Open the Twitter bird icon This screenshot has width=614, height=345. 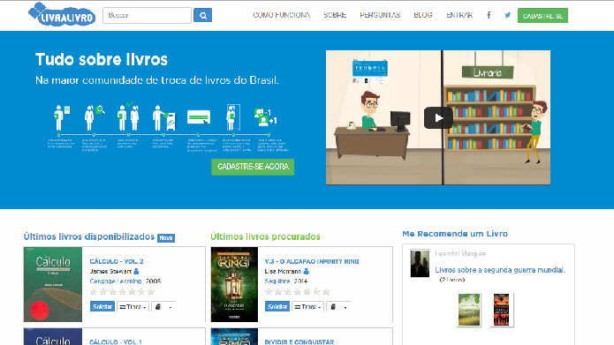point(507,15)
